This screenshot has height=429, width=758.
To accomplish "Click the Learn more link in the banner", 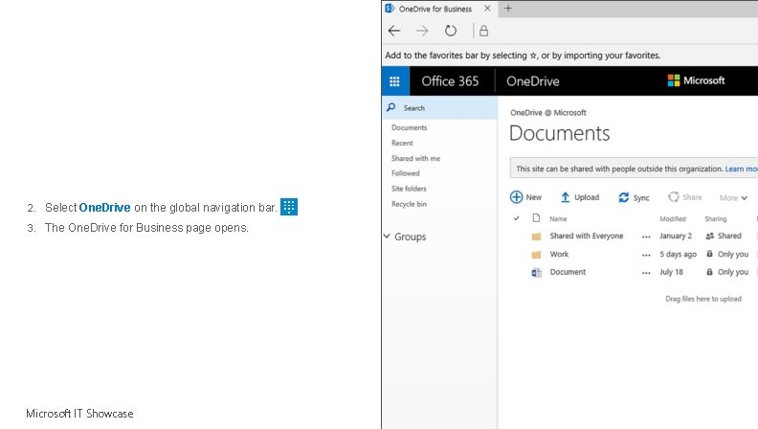I will (x=741, y=169).
